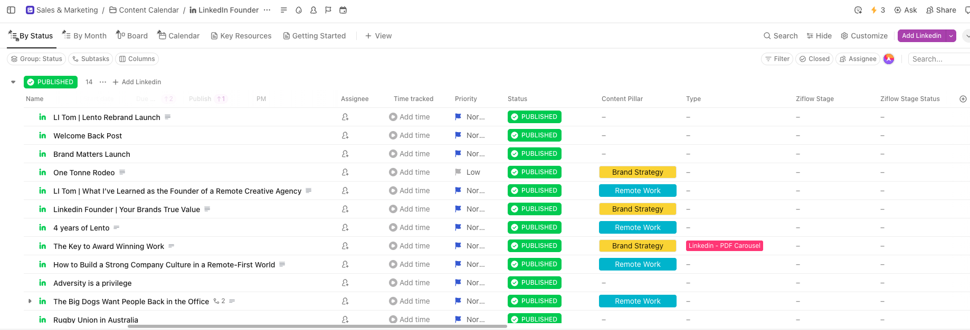Expand subtasks of The Big Dogs task
The height and width of the screenshot is (330, 970).
coord(30,301)
